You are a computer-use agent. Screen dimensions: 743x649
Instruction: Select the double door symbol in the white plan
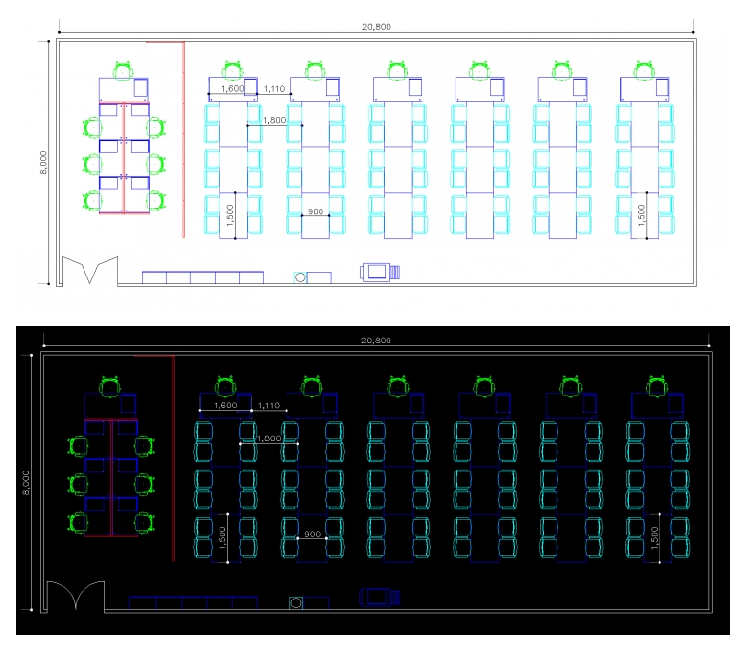click(x=90, y=271)
